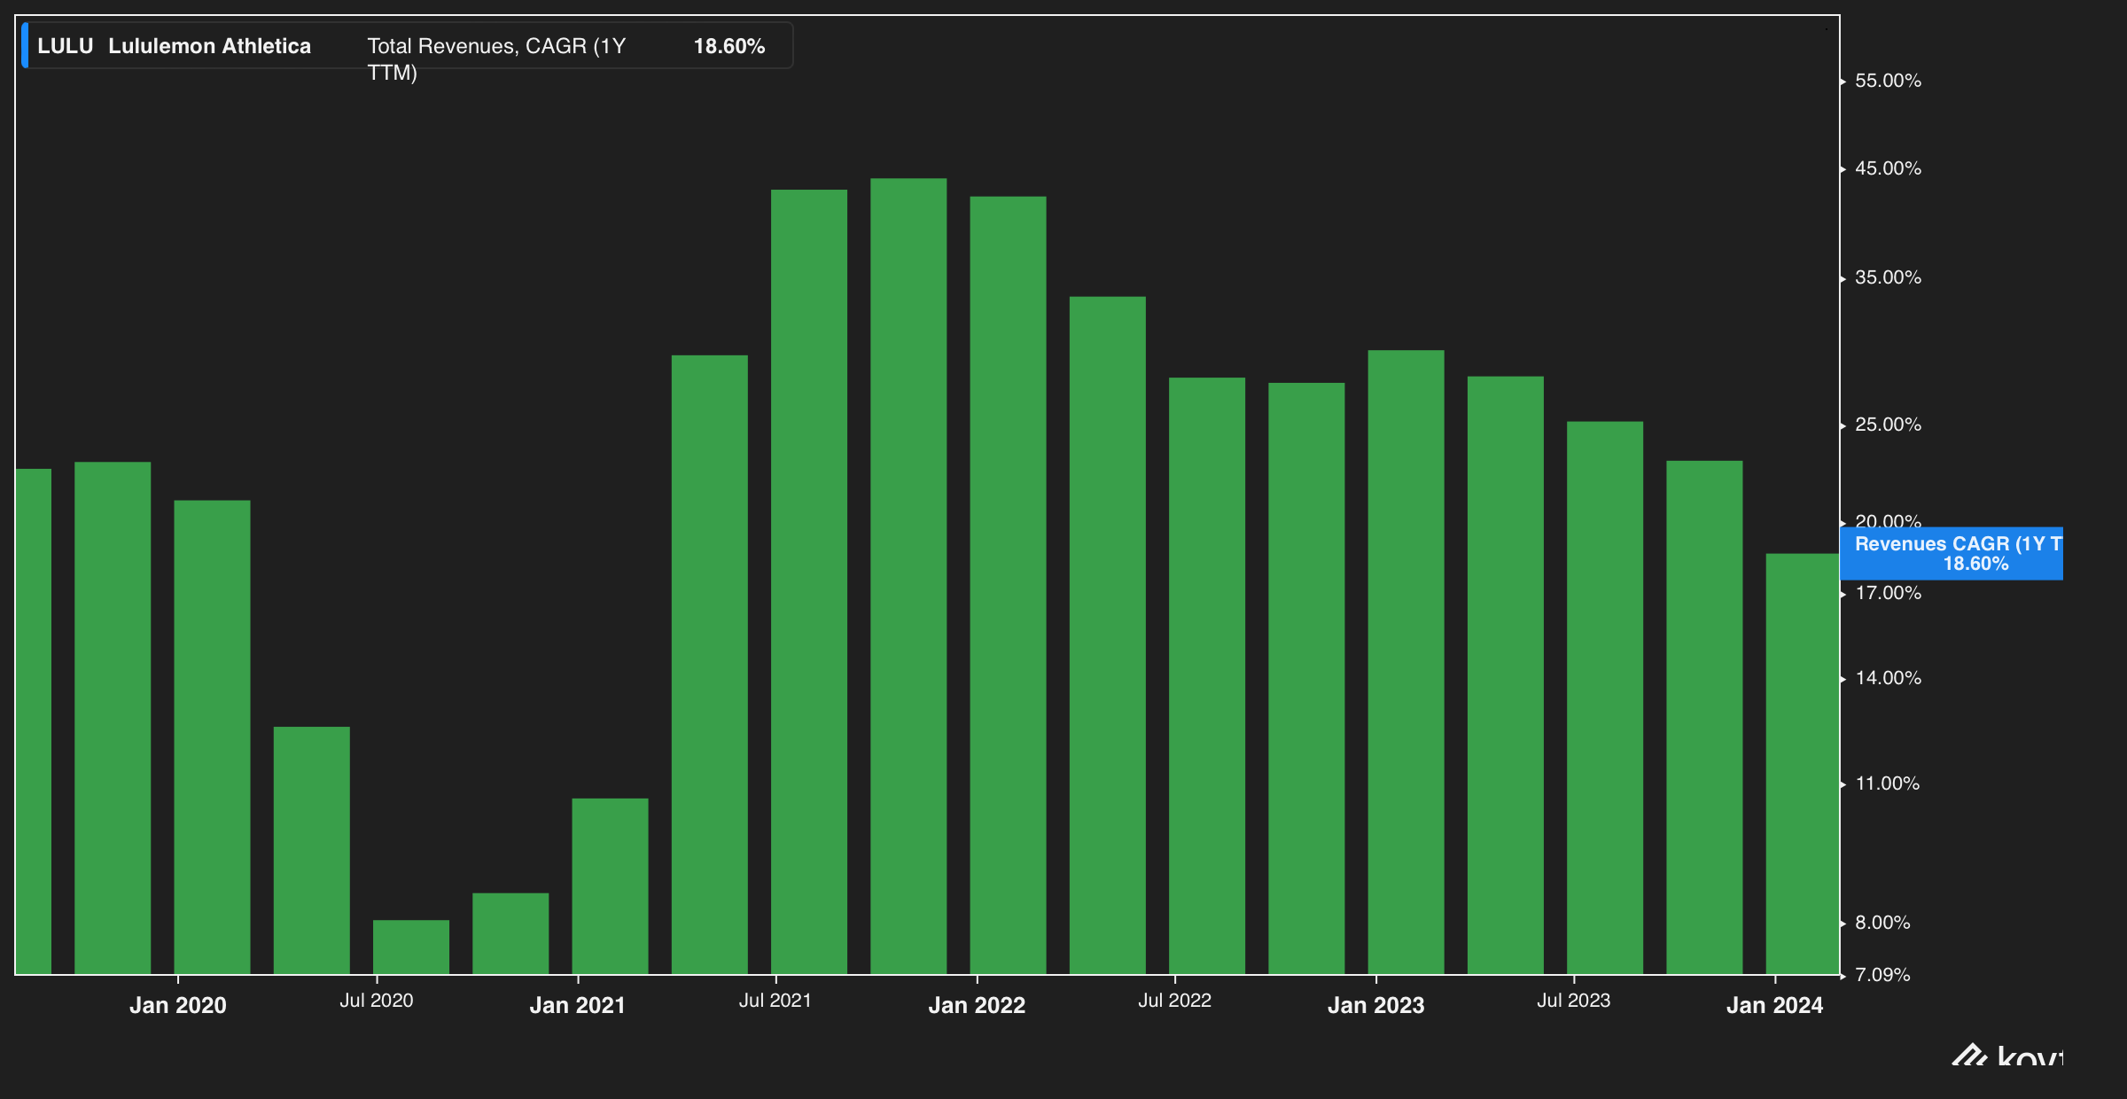Click the bar directly above Jan 2021

click(610, 886)
